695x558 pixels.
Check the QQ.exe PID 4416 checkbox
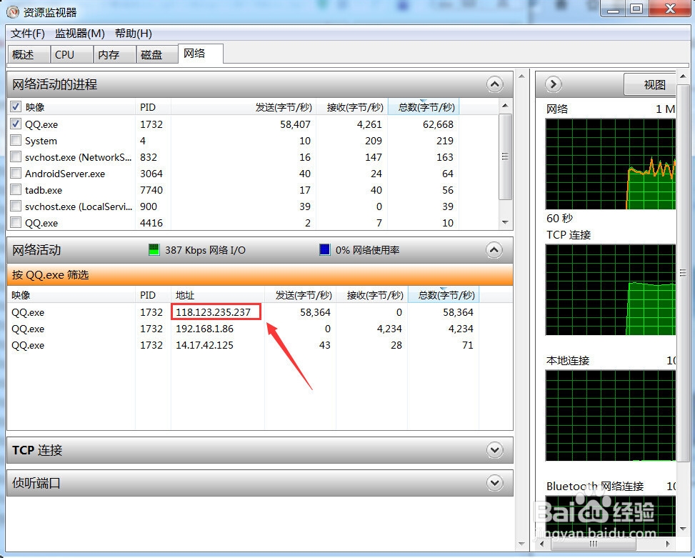(x=16, y=222)
